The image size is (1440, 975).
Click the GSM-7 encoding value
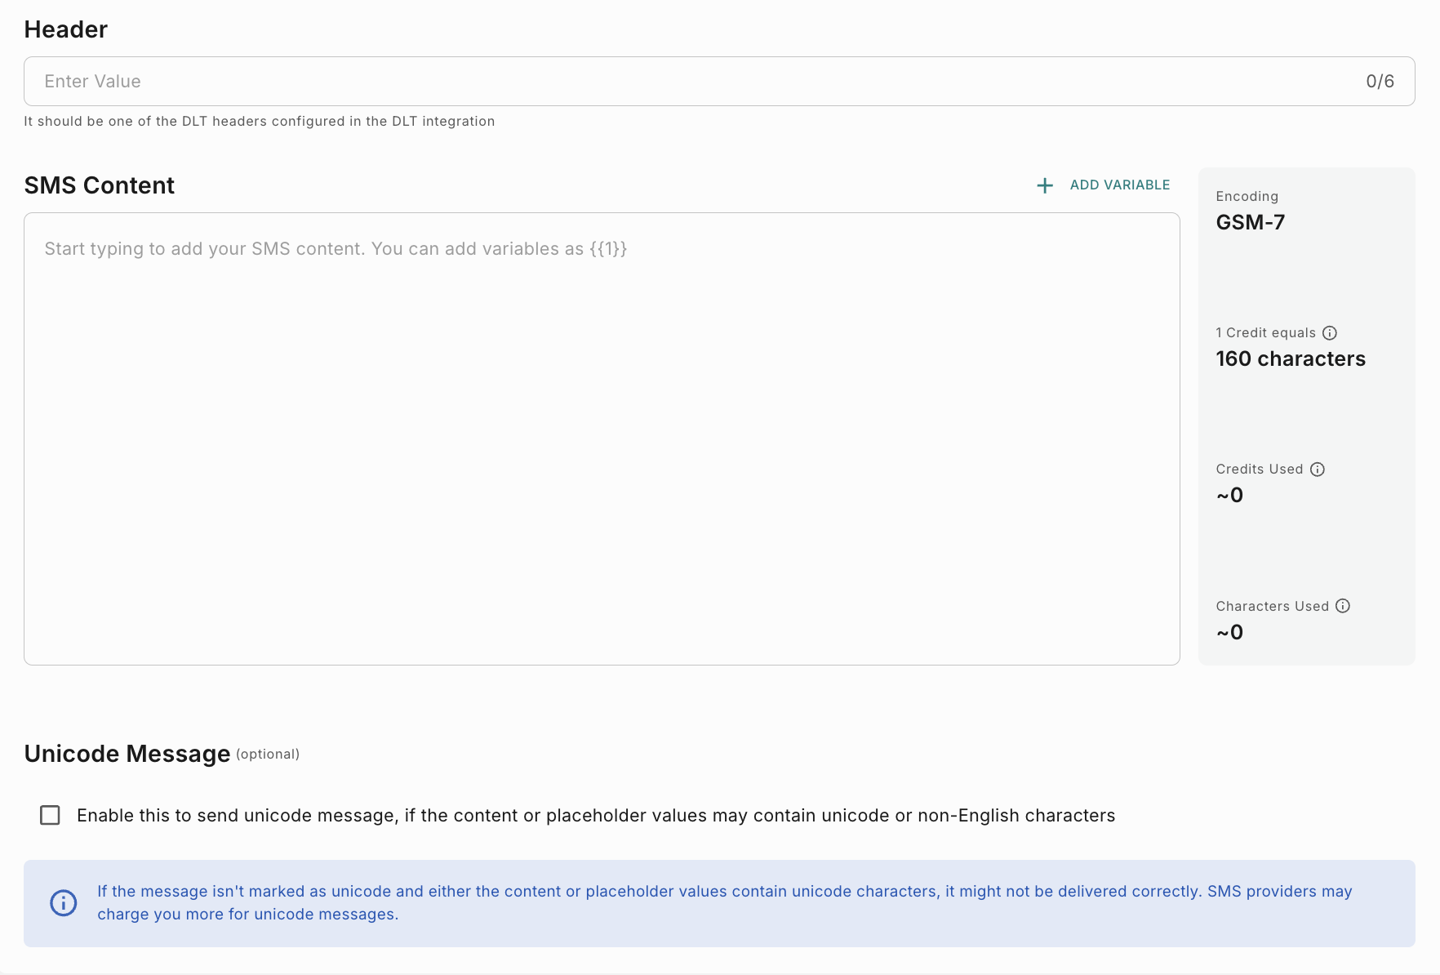click(1251, 222)
